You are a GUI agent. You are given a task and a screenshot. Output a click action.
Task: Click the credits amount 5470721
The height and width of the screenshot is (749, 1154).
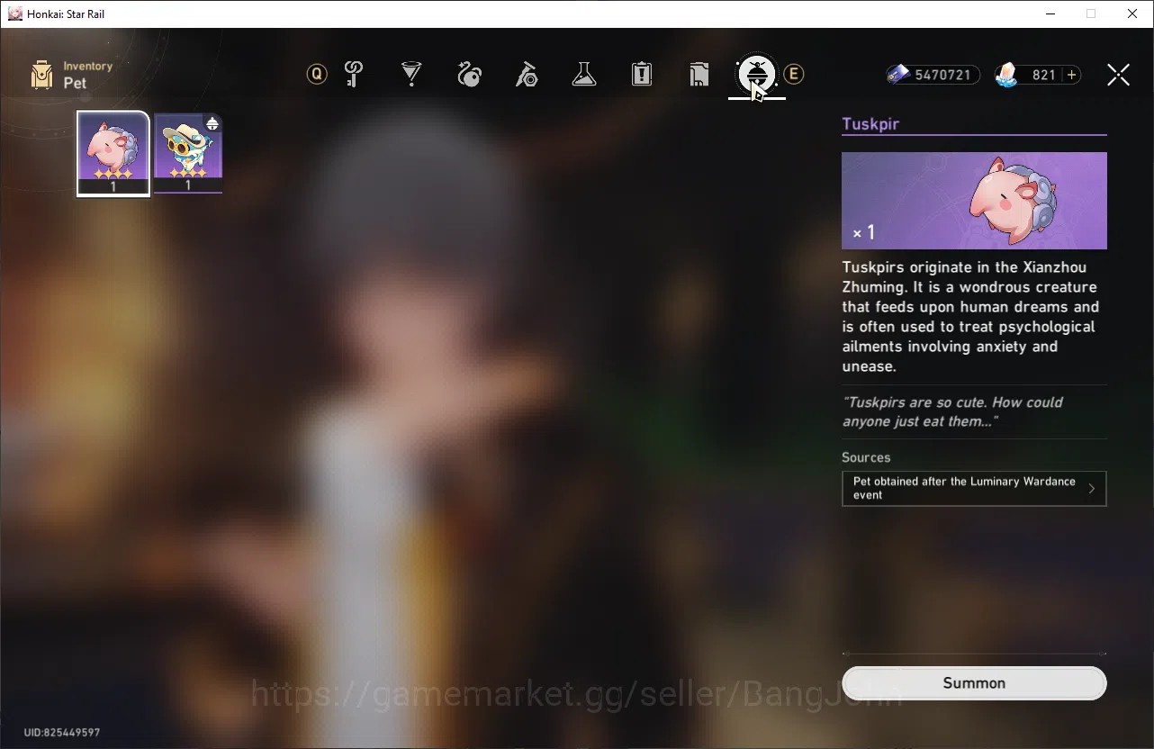[942, 76]
